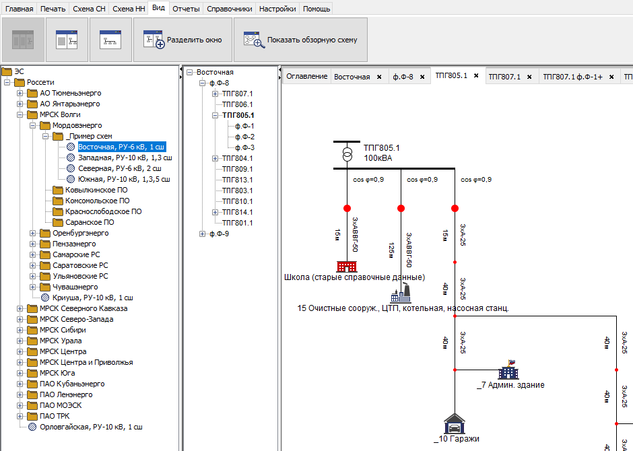Open the Отчеты ribbon tab
This screenshot has width=633, height=451.
pos(186,9)
